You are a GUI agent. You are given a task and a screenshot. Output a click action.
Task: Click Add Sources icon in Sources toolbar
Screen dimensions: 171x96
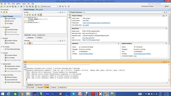35,15
